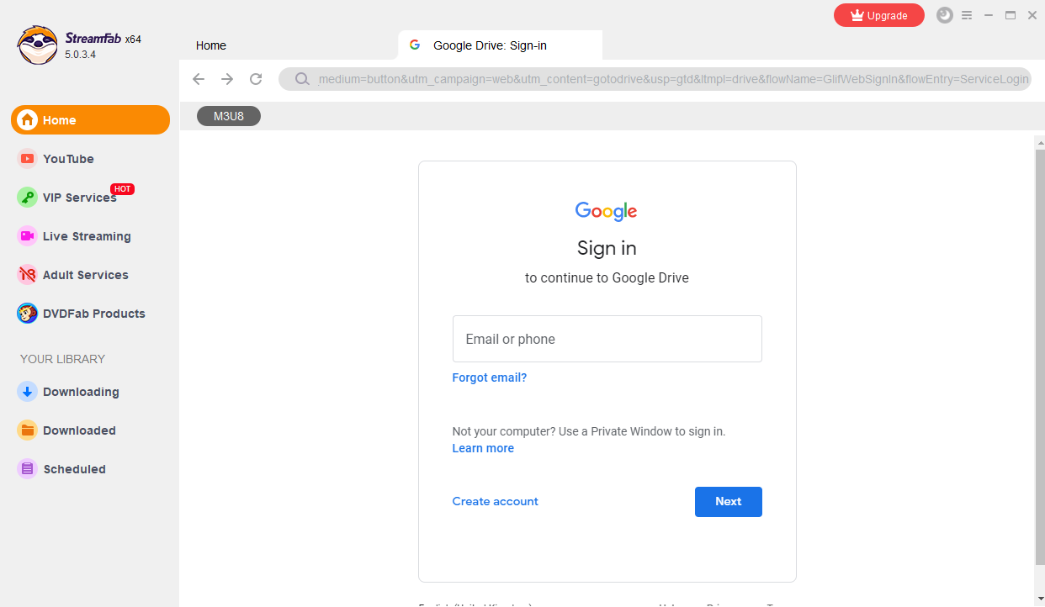Click the blue Next button
The width and height of the screenshot is (1045, 607).
729,502
